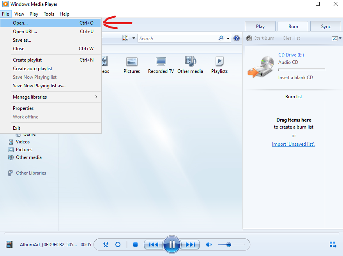This screenshot has width=343, height=256.
Task: Adjust the volume slider knob
Action: pyautogui.click(x=228, y=244)
